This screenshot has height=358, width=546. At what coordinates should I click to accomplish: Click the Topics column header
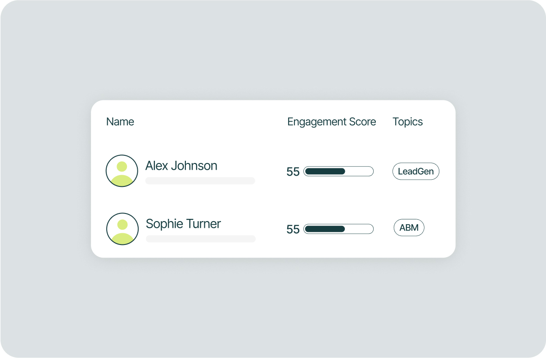408,122
